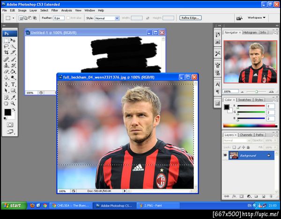The image size is (281, 219).
Task: Select the Path Selection tool
Action: [7, 90]
